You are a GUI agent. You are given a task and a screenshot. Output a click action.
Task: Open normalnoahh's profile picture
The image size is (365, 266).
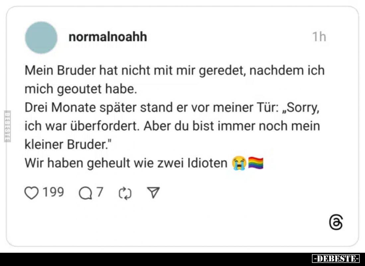[x=41, y=37]
